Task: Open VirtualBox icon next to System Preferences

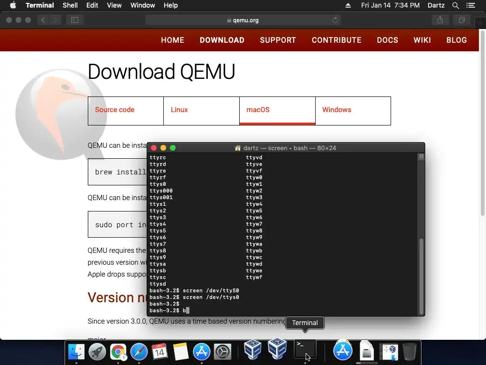Action: coord(252,349)
